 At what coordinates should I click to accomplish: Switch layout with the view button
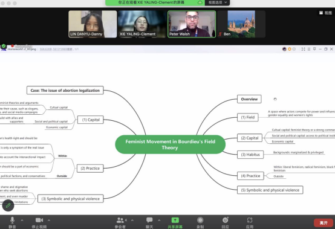pyautogui.click(x=325, y=13)
